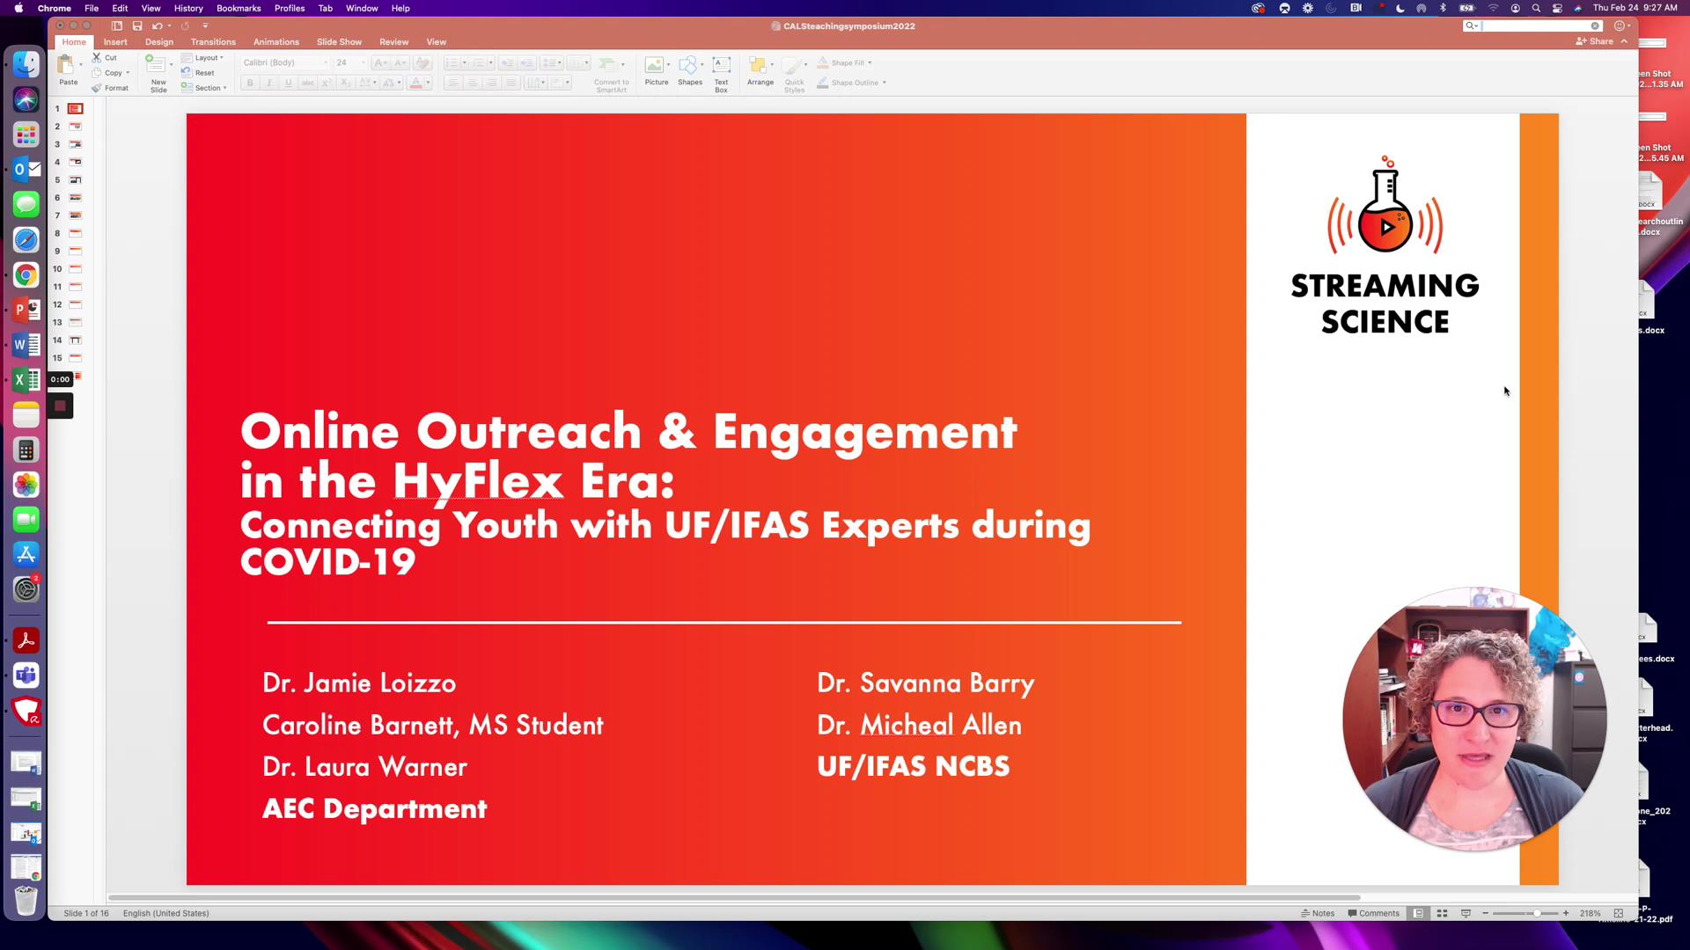Image resolution: width=1690 pixels, height=950 pixels.
Task: Start presentation with the slideshow icon in status bar
Action: (x=1465, y=913)
